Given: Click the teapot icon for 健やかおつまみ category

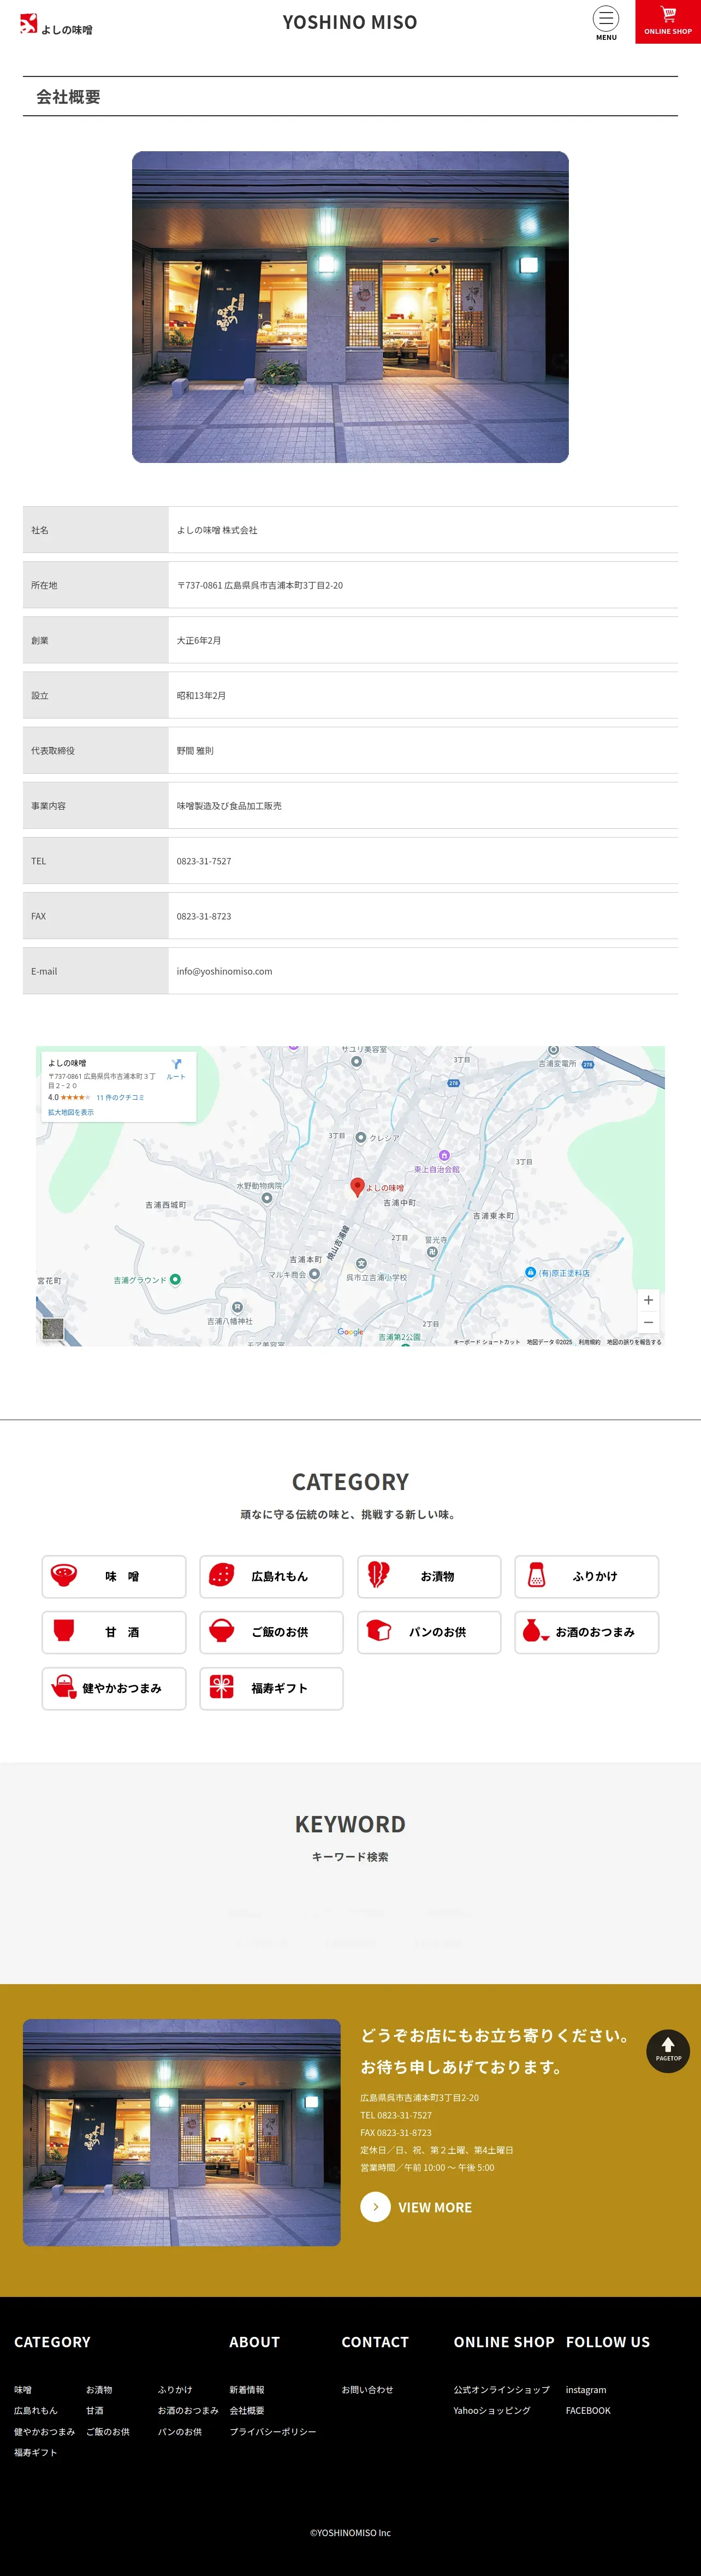Looking at the screenshot, I should point(64,1687).
